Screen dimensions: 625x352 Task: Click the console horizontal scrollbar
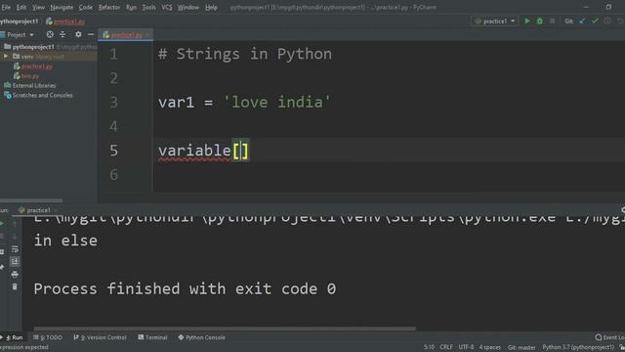tap(225, 329)
